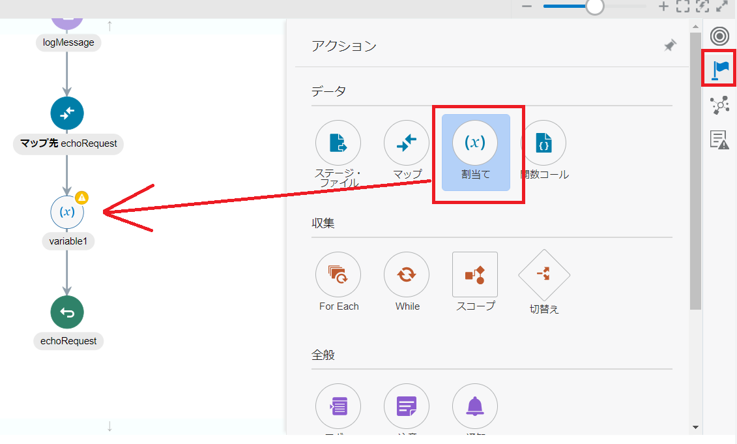The height and width of the screenshot is (444, 737).
Task: Select the purple note action icon
Action: pos(407,406)
